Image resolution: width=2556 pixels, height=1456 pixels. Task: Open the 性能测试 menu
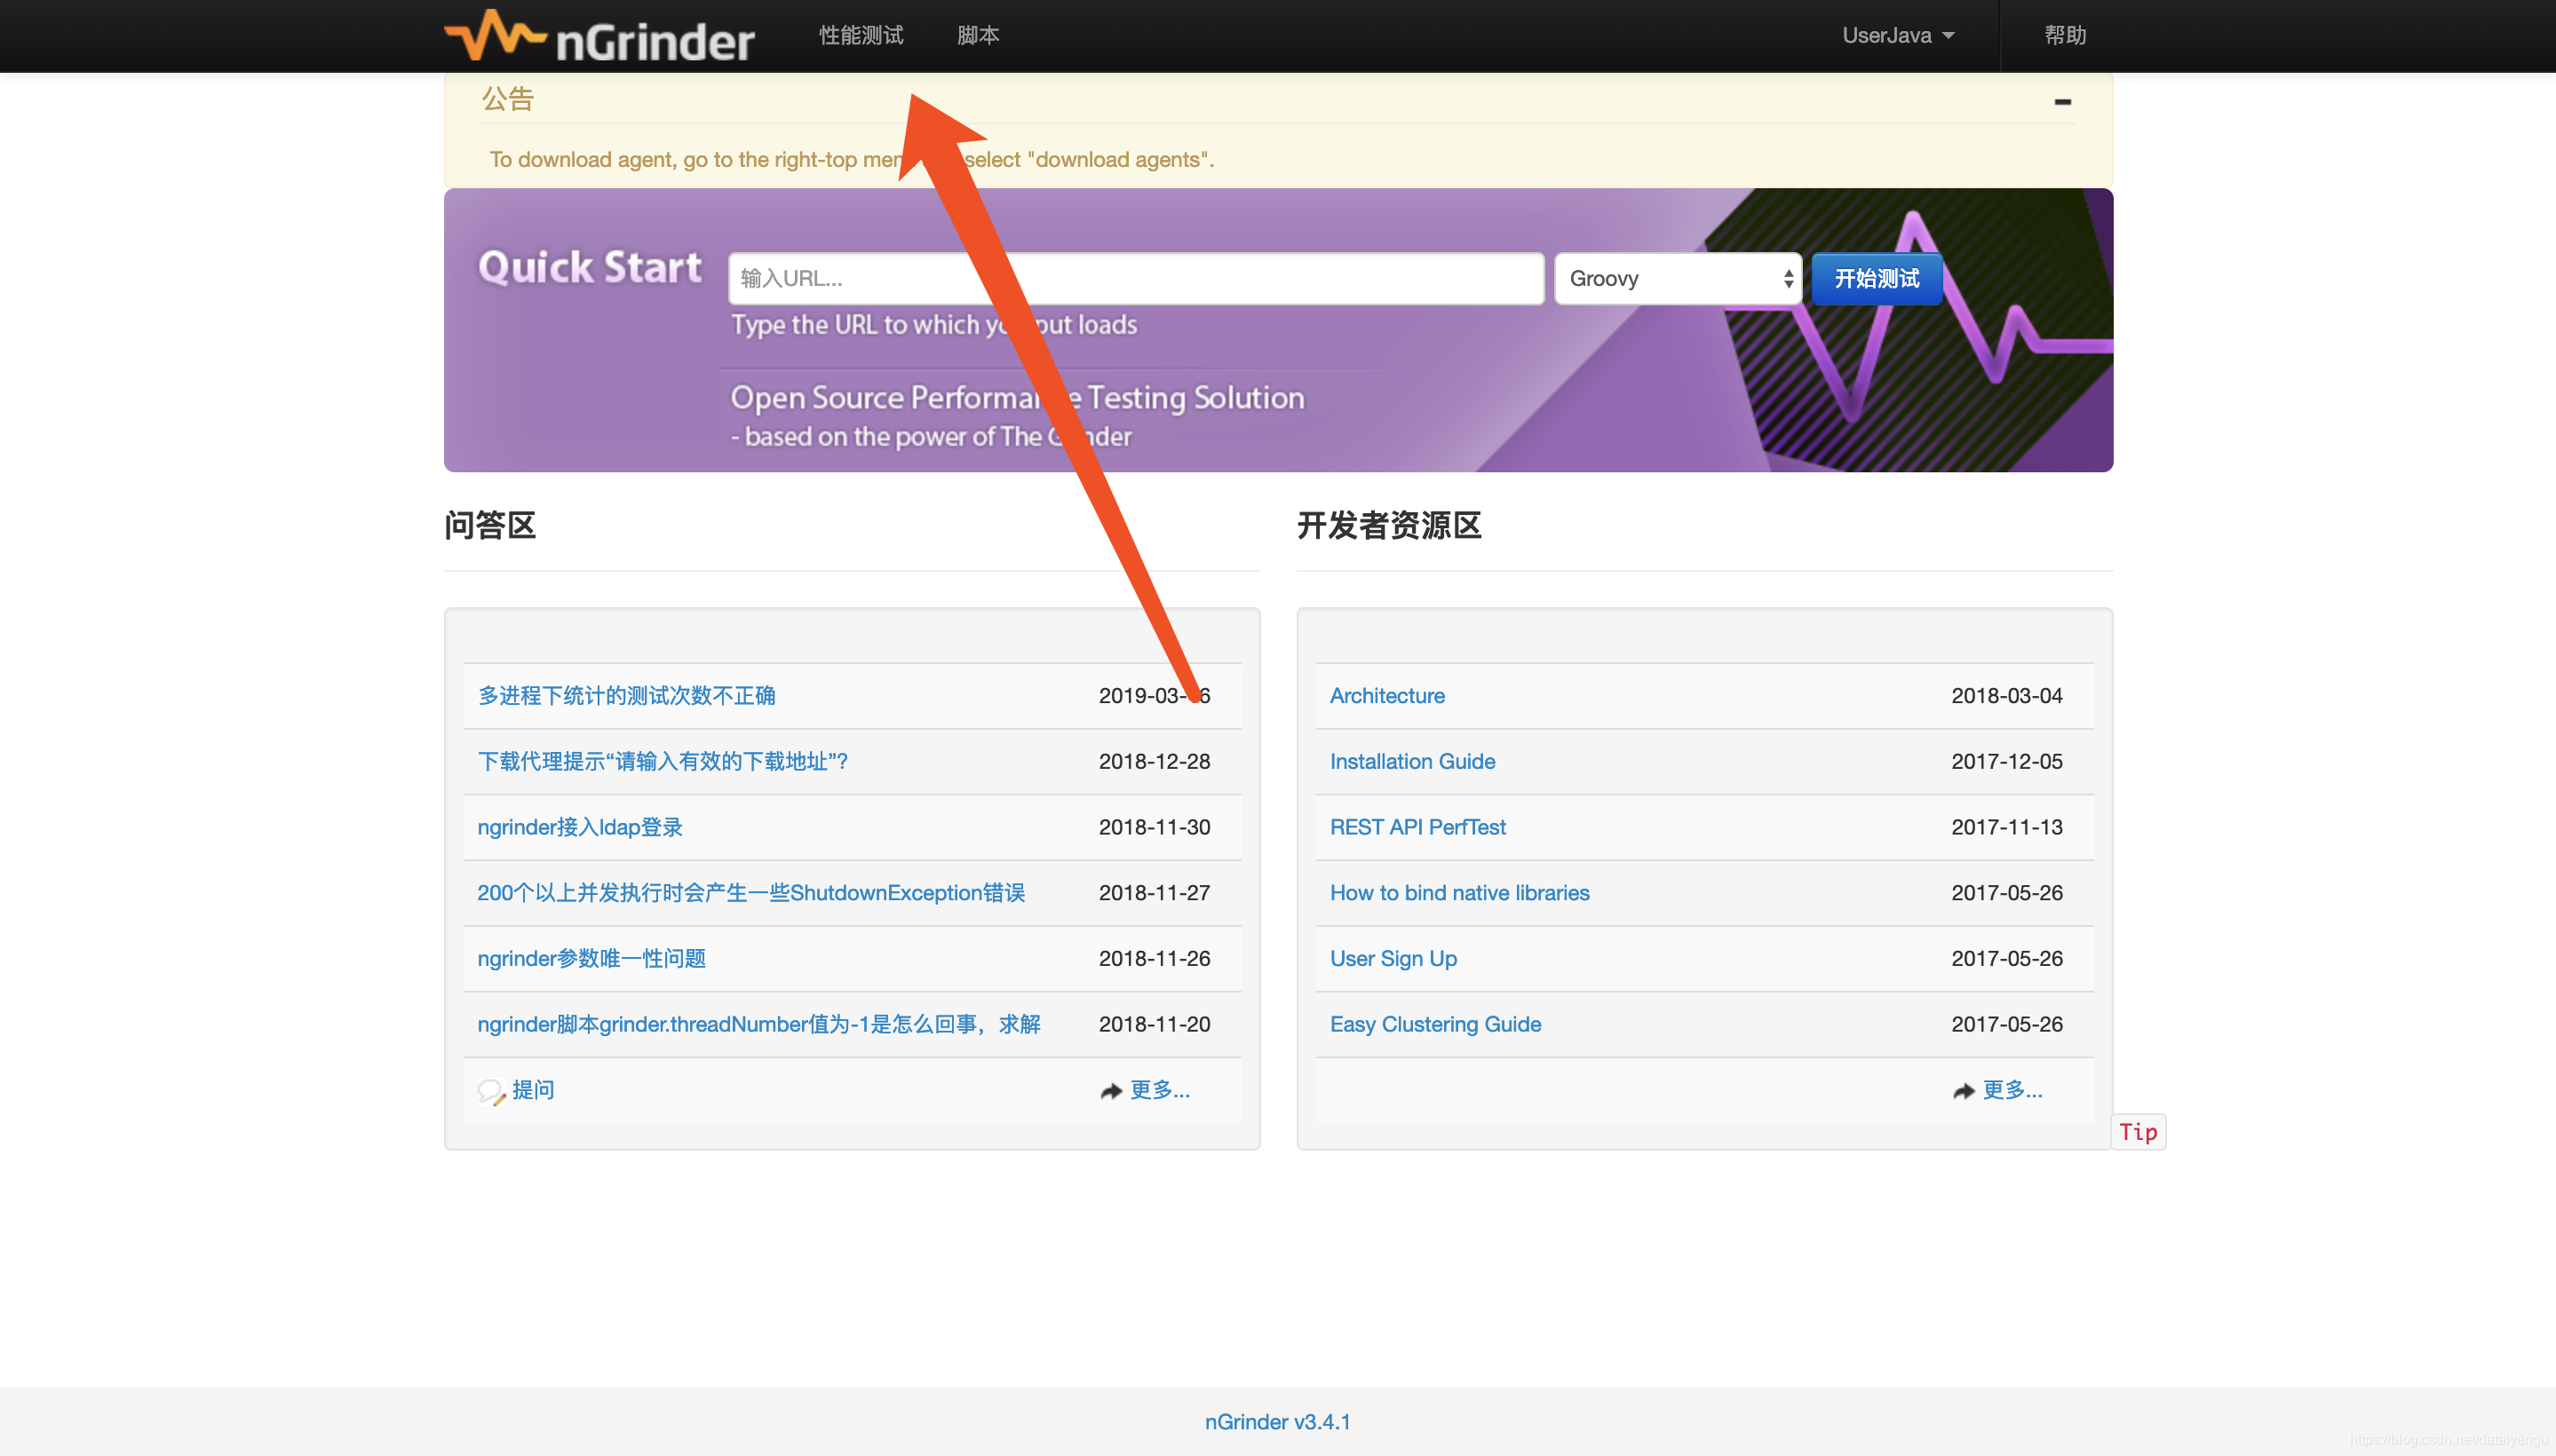click(861, 36)
